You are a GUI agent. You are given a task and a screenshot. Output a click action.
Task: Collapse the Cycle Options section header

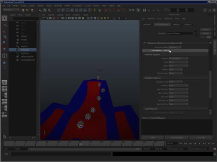coord(175,109)
